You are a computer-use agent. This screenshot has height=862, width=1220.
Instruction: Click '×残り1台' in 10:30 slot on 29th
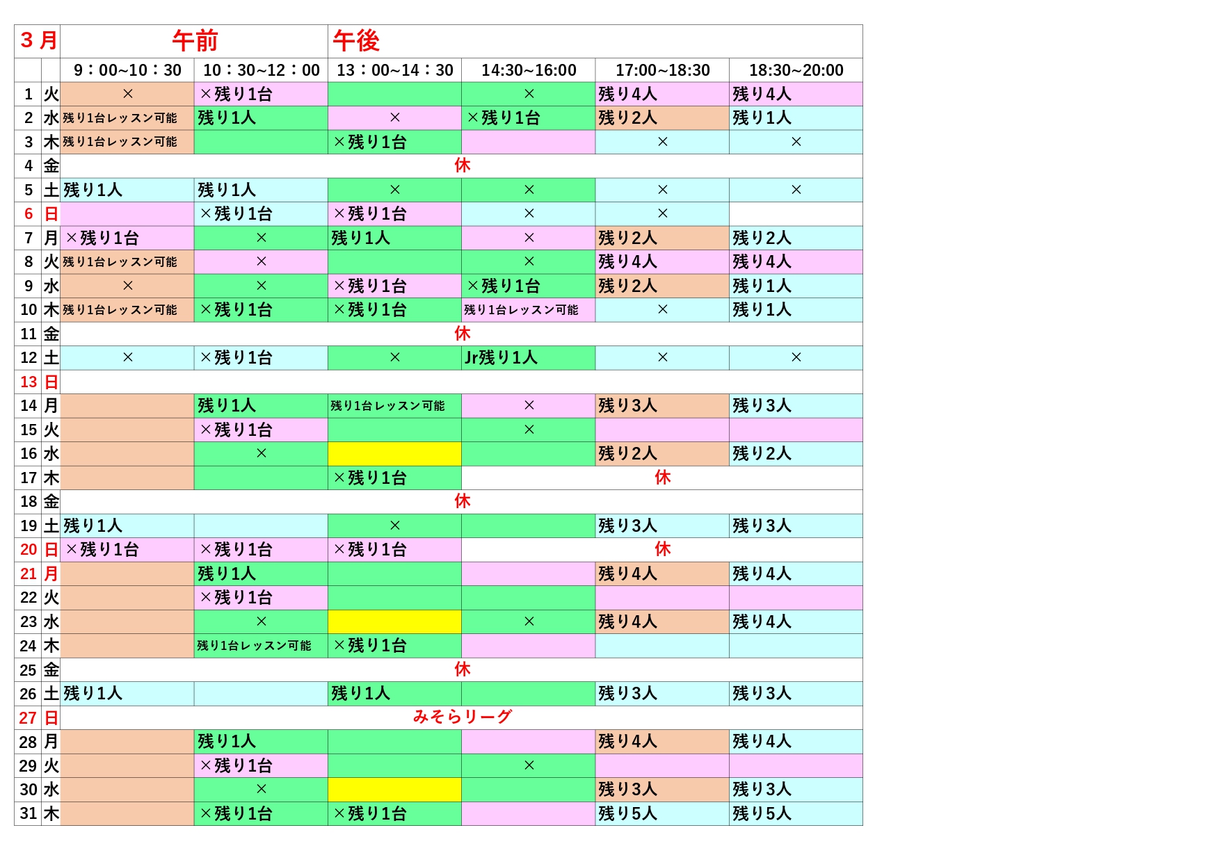click(236, 765)
